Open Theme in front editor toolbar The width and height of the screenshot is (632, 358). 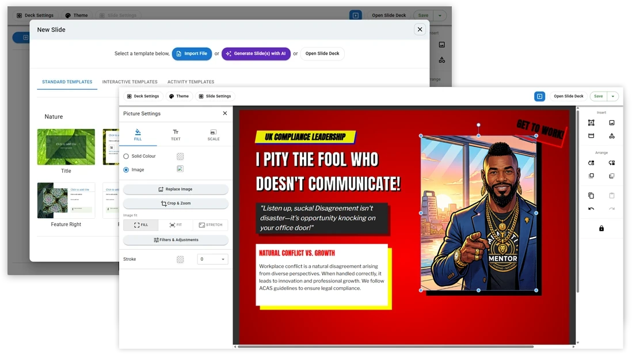click(x=179, y=96)
